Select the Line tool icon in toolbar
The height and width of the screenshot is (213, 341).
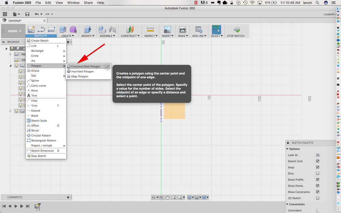pyautogui.click(x=41, y=30)
